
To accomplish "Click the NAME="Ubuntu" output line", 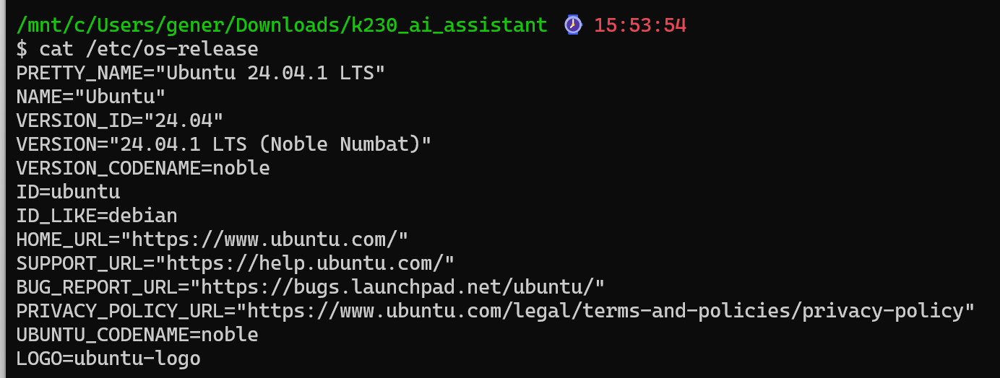I will click(x=91, y=97).
